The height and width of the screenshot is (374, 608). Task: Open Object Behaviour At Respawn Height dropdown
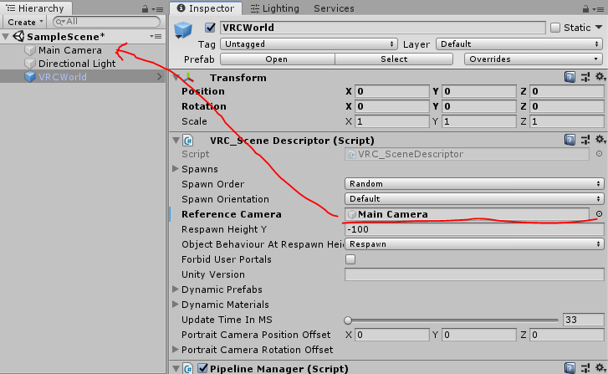click(474, 244)
